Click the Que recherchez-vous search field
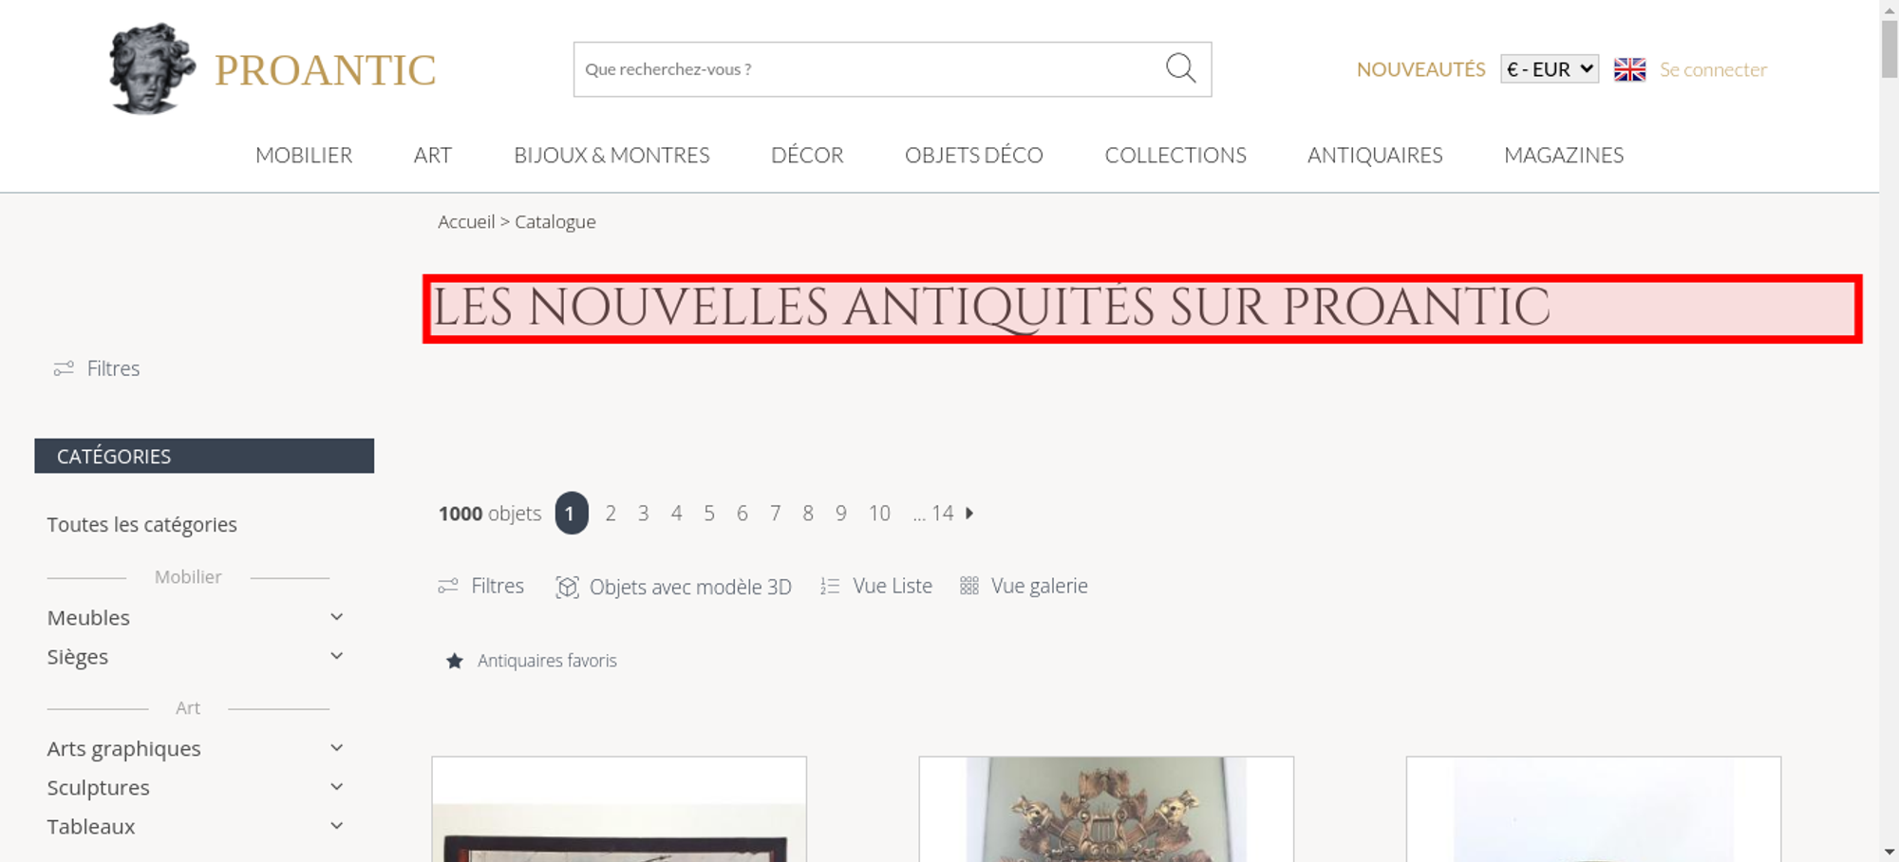The width and height of the screenshot is (1899, 862). click(x=869, y=69)
